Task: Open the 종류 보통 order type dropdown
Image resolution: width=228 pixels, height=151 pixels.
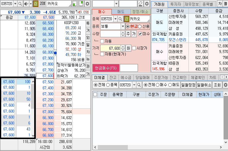Action: [x=123, y=27]
